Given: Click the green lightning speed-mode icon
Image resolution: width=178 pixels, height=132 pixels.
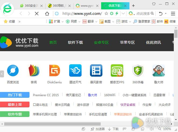Looking at the screenshot, I should coord(117,13).
